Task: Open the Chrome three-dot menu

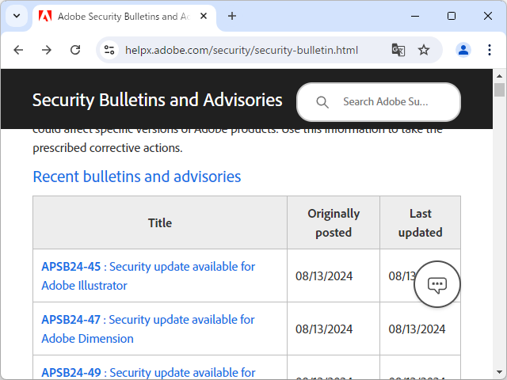Action: (x=489, y=50)
